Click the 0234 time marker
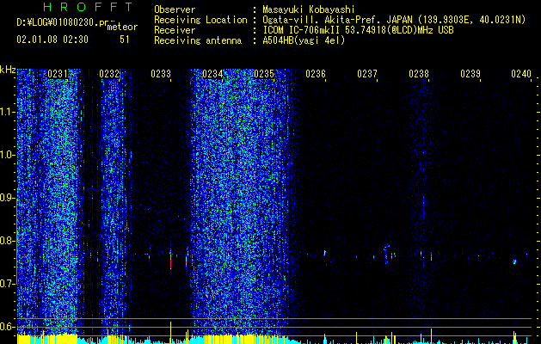 [x=212, y=74]
